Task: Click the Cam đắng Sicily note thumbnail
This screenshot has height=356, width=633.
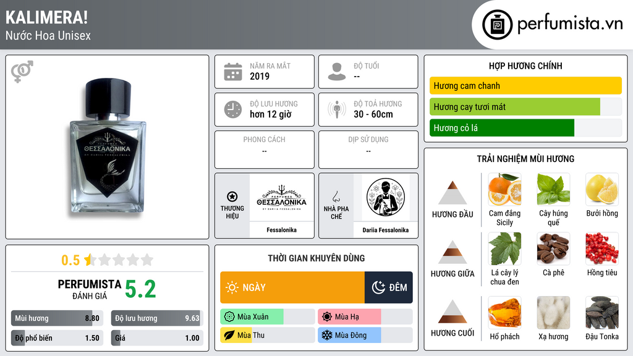Action: 504,189
